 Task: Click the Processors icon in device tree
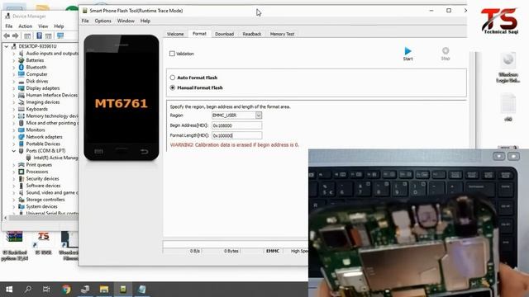tap(21, 172)
